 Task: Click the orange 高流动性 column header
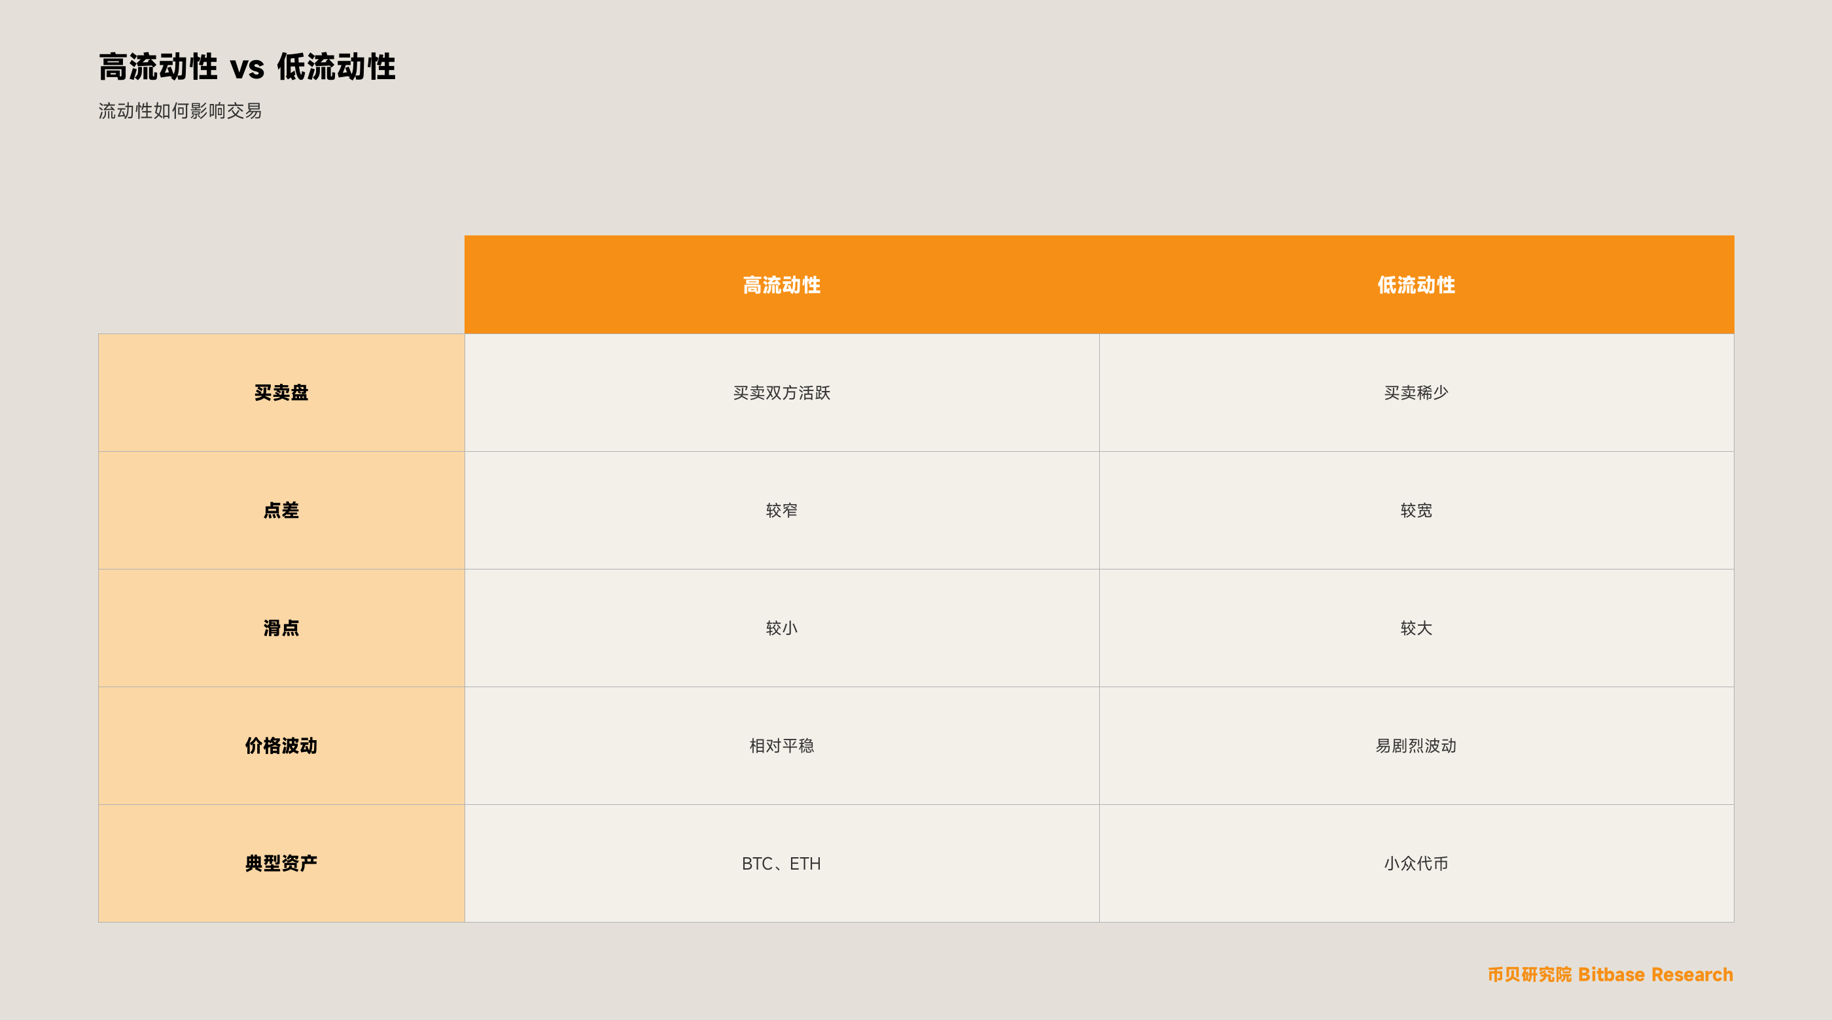[782, 284]
